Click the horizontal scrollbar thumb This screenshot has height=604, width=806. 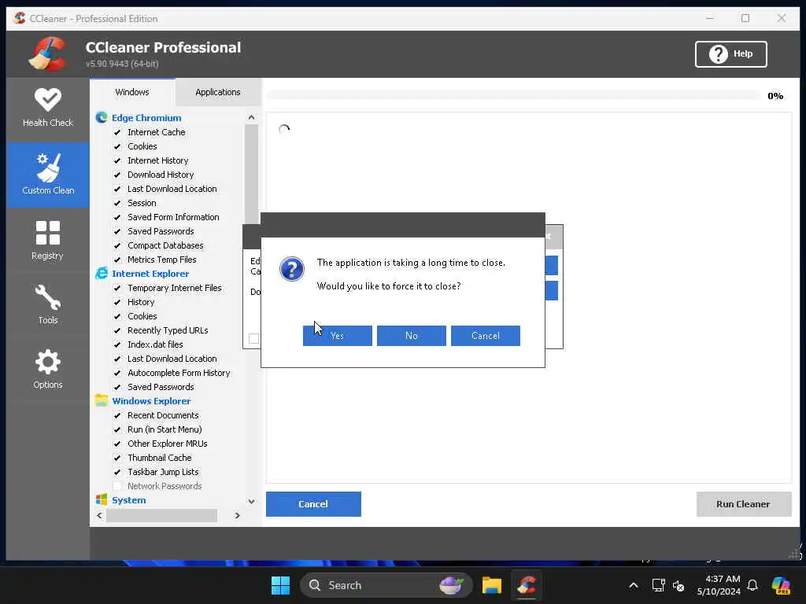coord(161,515)
